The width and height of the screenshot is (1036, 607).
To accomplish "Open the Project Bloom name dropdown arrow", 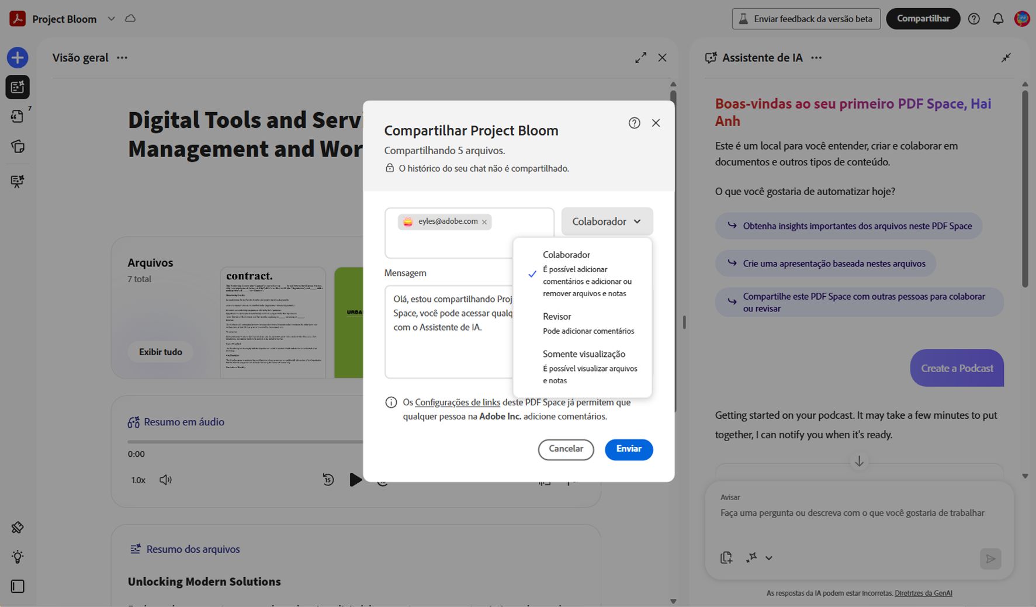I will coord(111,19).
